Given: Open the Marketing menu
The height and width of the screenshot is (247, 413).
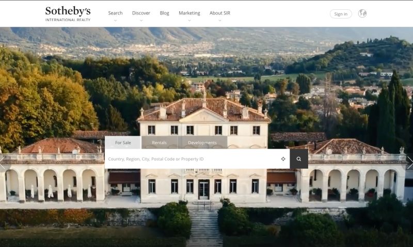Looking at the screenshot, I should pos(189,13).
